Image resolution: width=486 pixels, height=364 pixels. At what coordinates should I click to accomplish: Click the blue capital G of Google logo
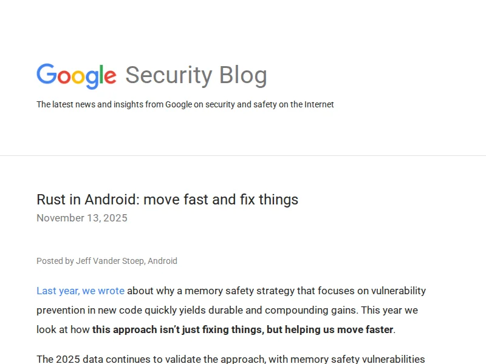tap(46, 75)
